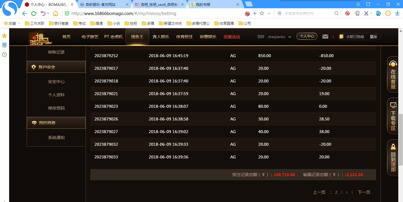Bookmark this page with the star icon

[262, 14]
